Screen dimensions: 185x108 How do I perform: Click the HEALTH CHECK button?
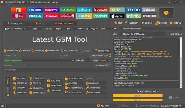click(37, 93)
